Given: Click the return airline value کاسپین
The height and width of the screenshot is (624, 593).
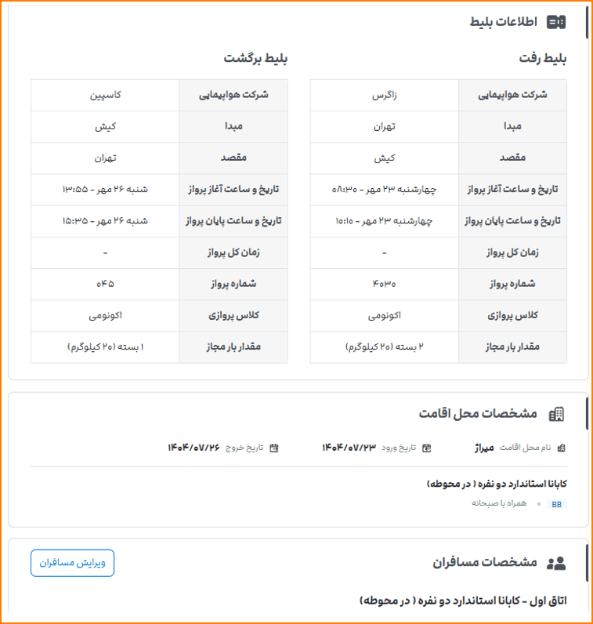Looking at the screenshot, I should tap(105, 95).
